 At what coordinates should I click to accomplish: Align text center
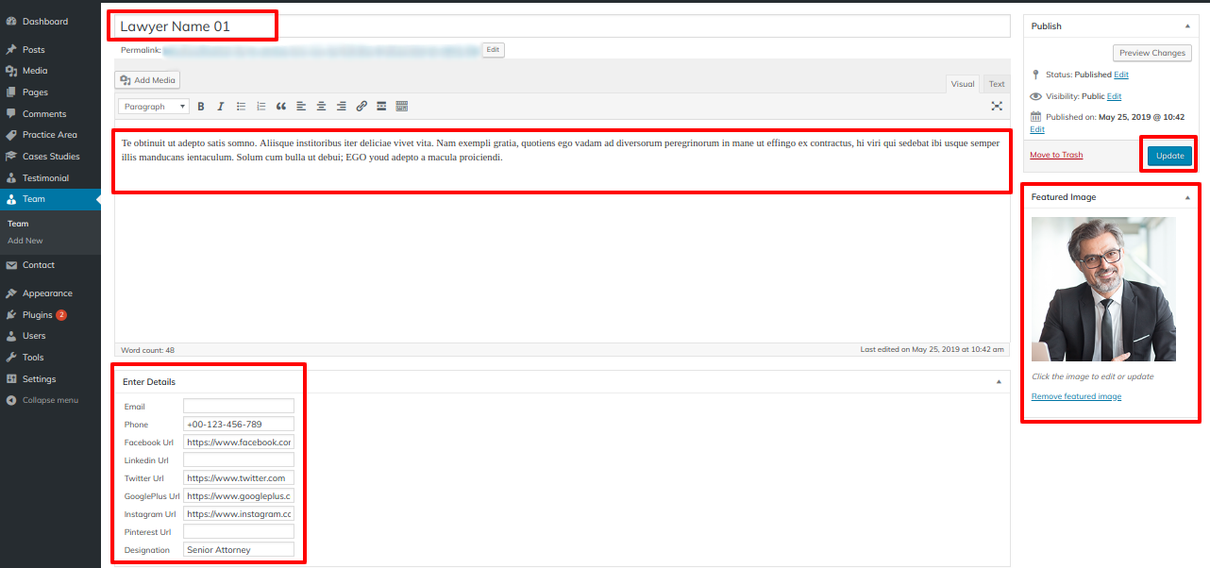[322, 107]
